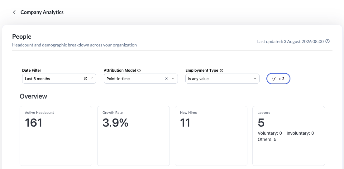Open additional filters via the +2 button
Image resolution: width=344 pixels, height=169 pixels.
coord(278,79)
